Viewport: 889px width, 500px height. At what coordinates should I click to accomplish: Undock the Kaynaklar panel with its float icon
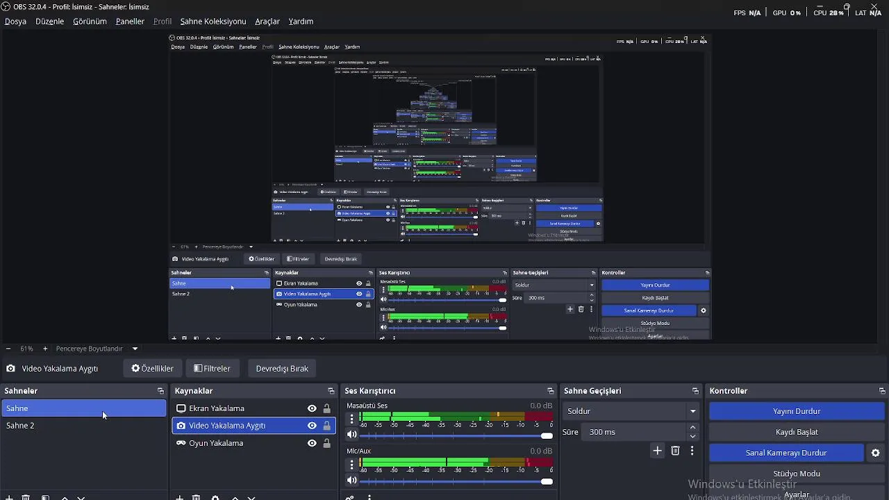(x=331, y=391)
